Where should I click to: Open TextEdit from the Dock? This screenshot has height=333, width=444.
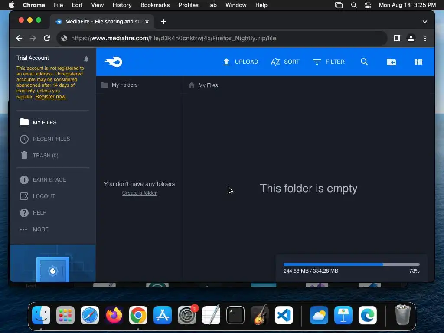211,315
